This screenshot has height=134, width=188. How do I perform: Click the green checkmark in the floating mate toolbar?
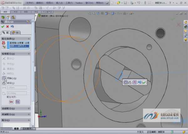144,82
